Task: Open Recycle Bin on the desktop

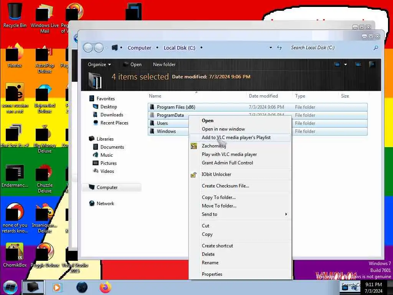Action: [15, 15]
